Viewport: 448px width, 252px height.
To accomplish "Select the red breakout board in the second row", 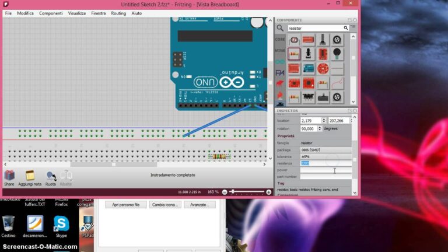I will pos(323,54).
